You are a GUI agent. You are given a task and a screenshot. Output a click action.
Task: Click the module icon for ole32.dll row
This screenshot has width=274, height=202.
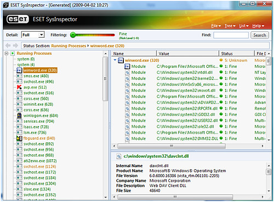click(x=128, y=126)
